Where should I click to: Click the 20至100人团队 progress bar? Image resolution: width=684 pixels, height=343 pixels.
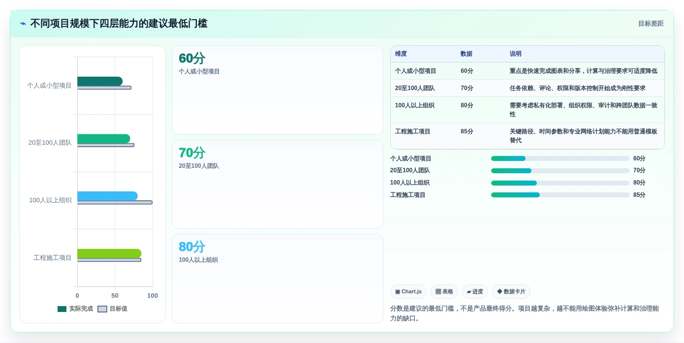tap(560, 171)
